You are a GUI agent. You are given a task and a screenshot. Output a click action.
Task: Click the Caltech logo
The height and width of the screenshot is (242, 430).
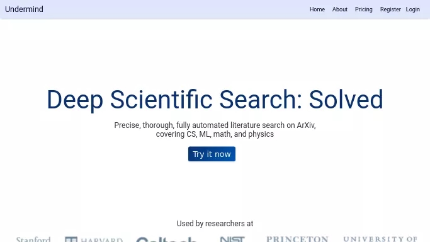tap(166, 239)
